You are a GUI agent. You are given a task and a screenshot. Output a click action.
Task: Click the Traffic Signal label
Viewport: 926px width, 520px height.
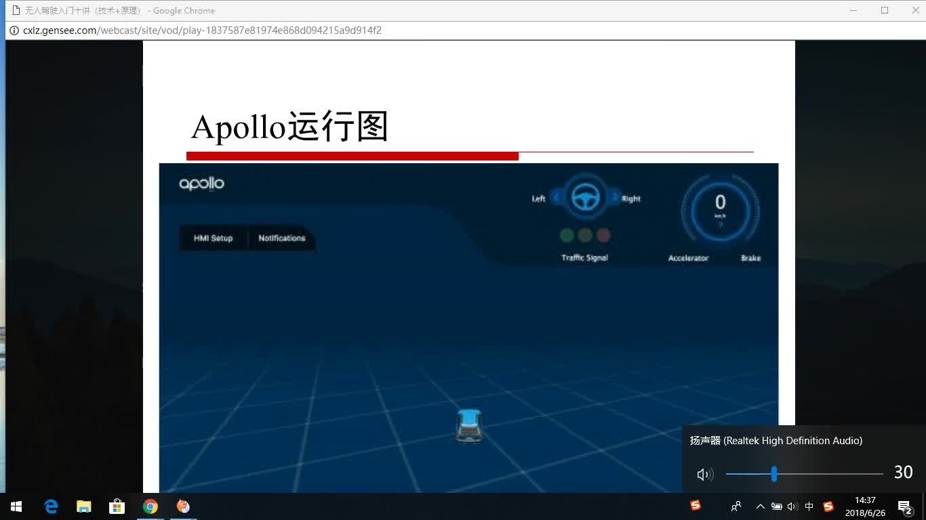[x=584, y=257]
